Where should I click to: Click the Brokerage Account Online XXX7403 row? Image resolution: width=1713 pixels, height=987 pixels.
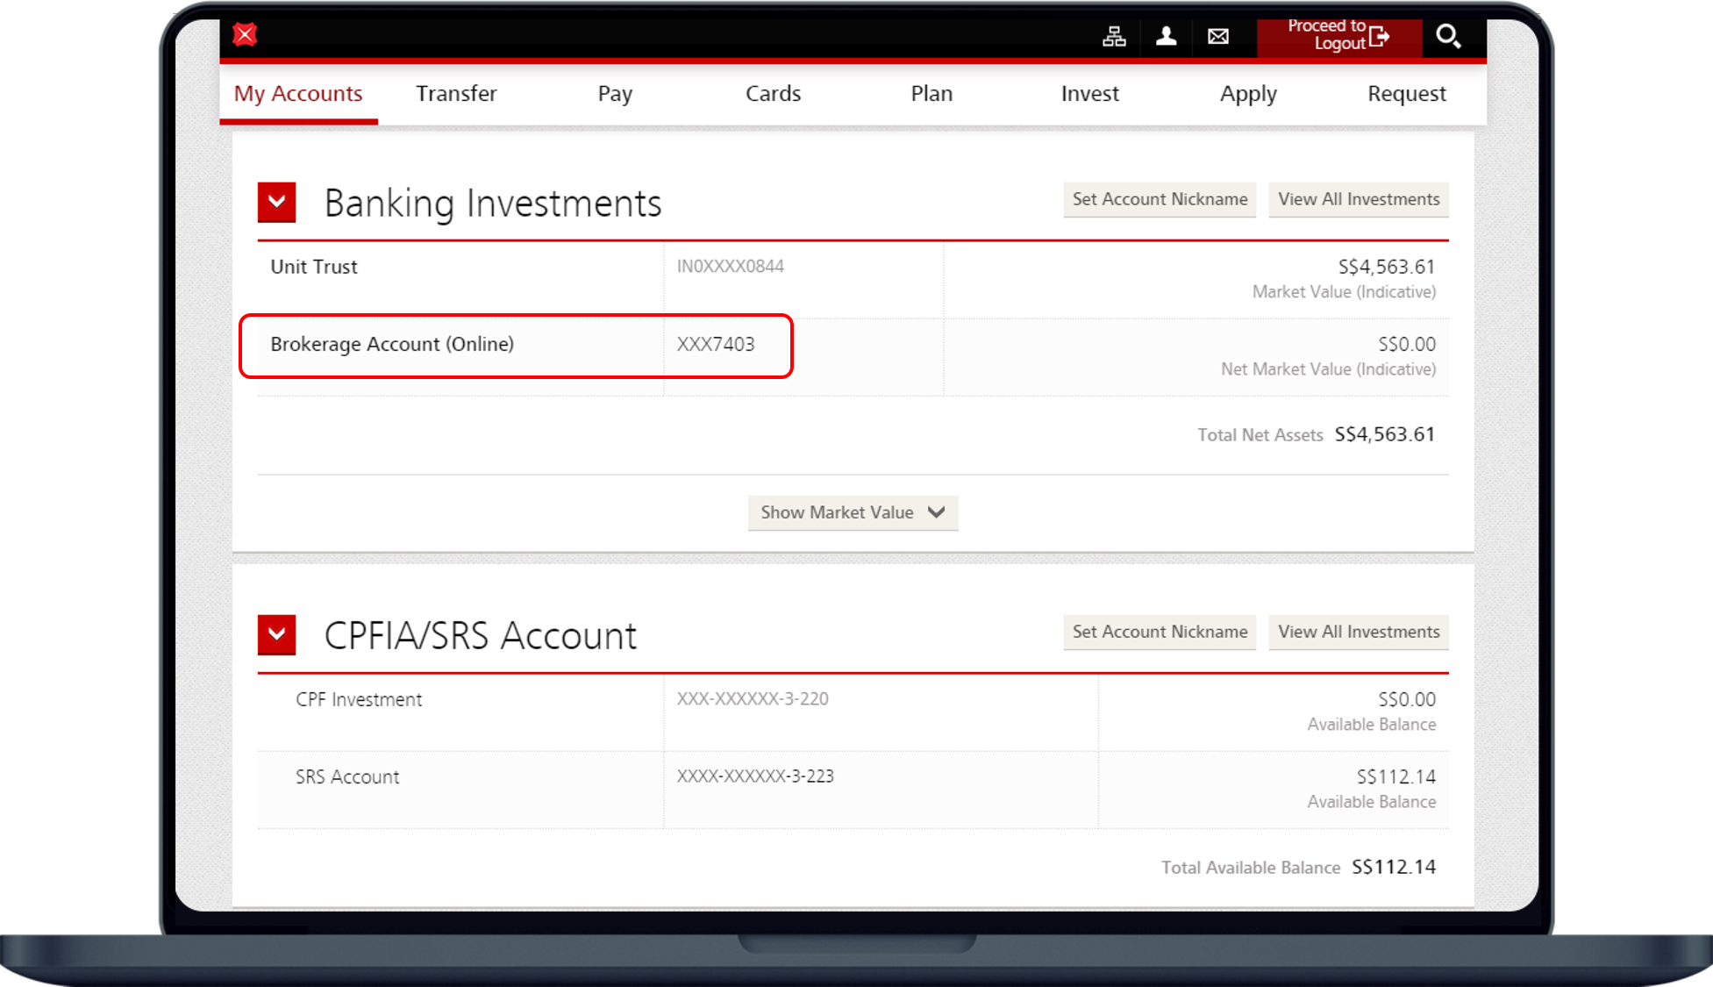coord(516,342)
